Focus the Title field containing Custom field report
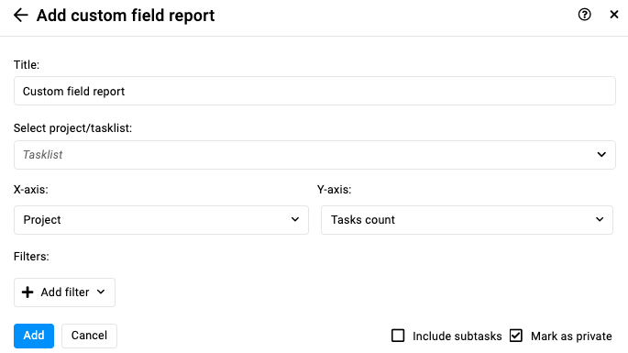This screenshot has height=353, width=628. 314,91
